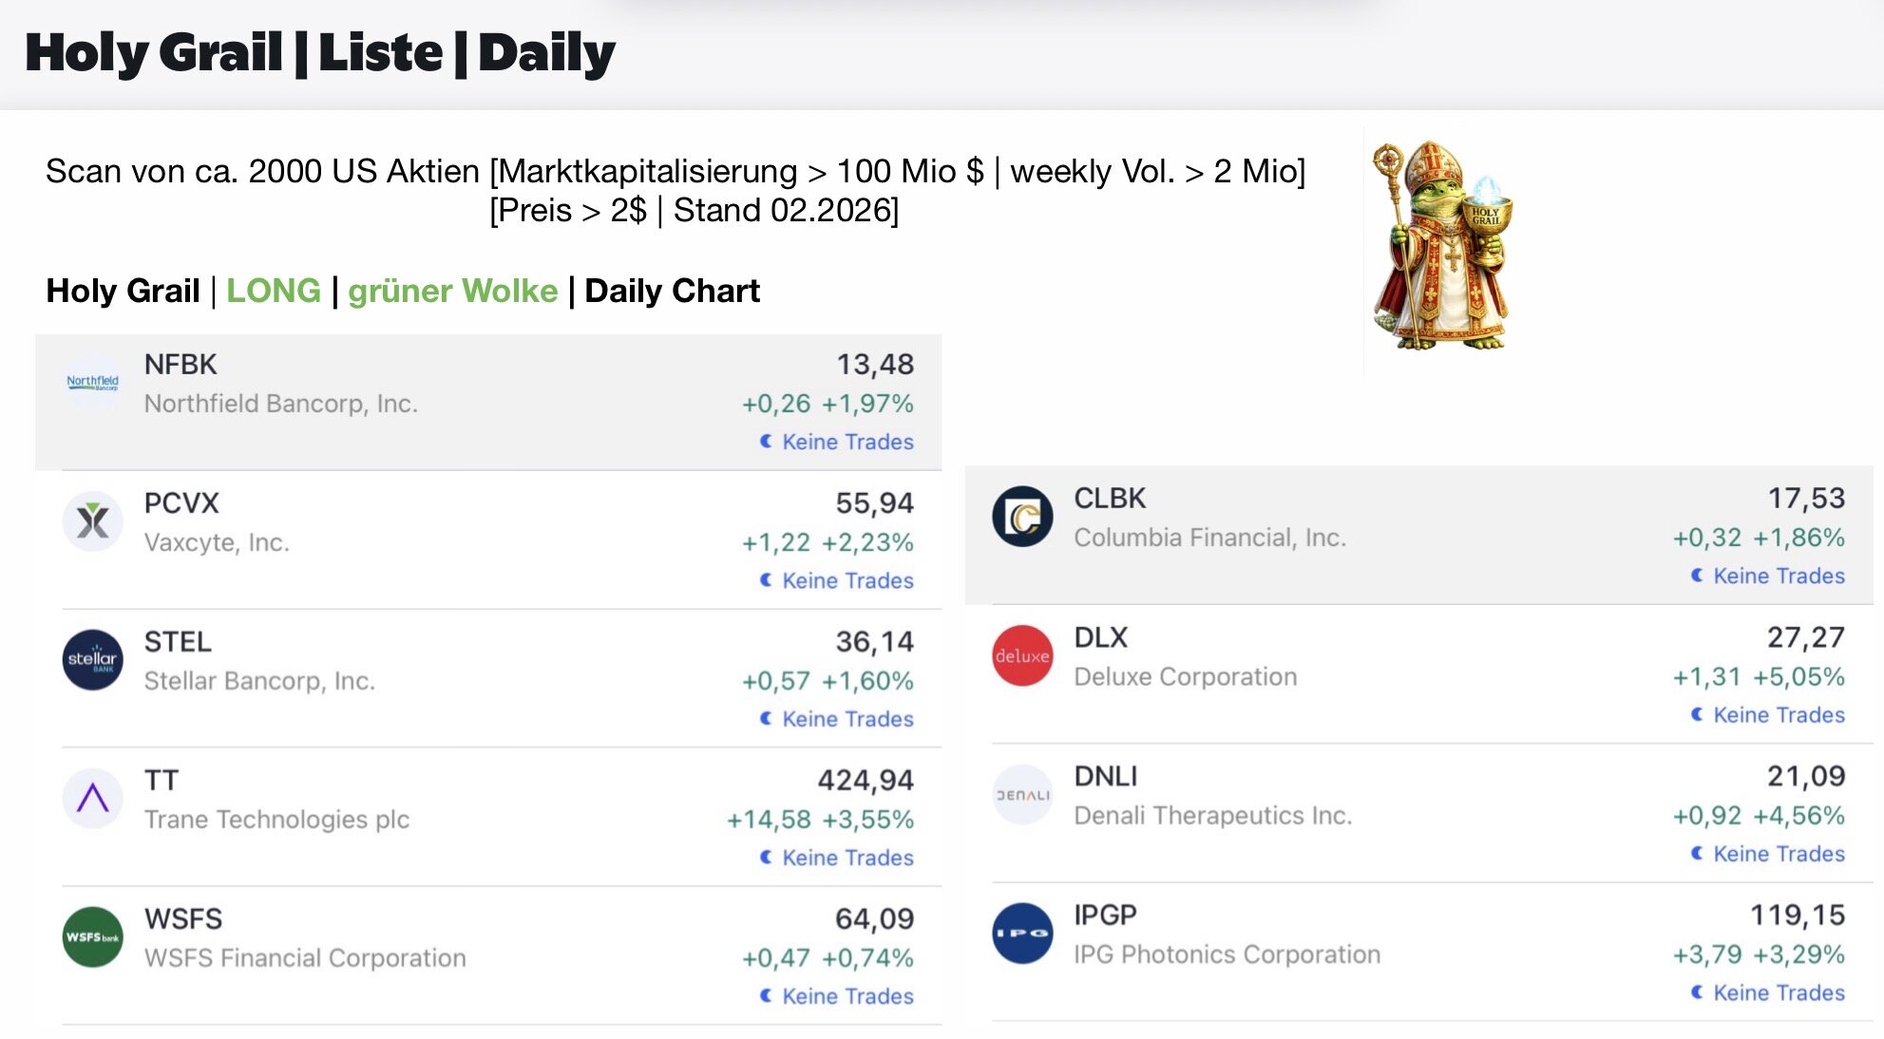Click the Stellar Bank logo icon
The width and height of the screenshot is (1884, 1039).
[92, 660]
